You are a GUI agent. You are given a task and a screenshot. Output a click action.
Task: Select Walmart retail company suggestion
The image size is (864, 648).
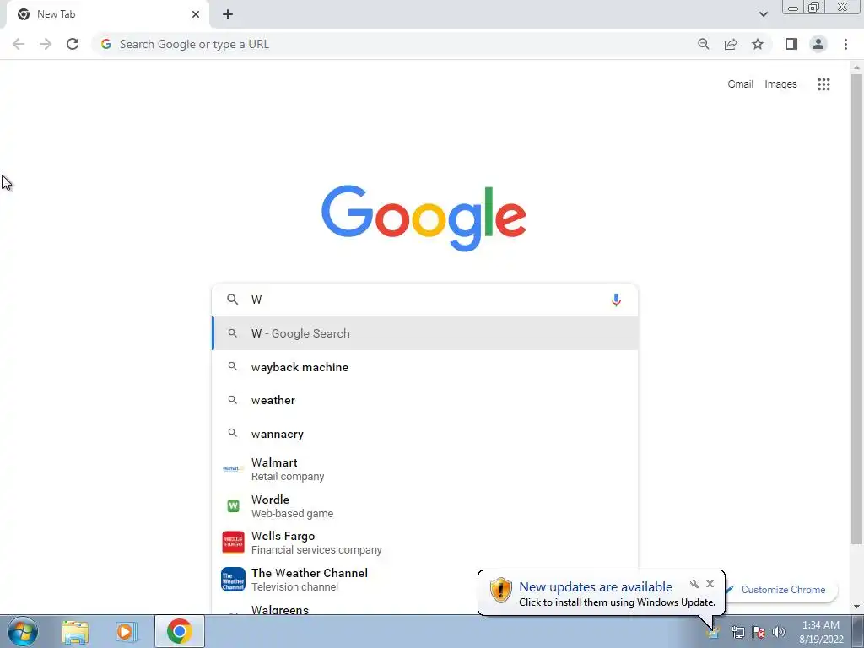(425, 469)
